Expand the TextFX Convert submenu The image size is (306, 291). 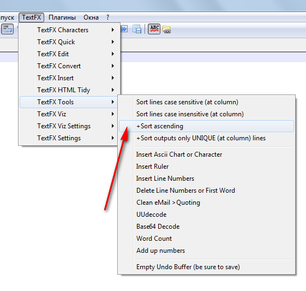(69, 66)
